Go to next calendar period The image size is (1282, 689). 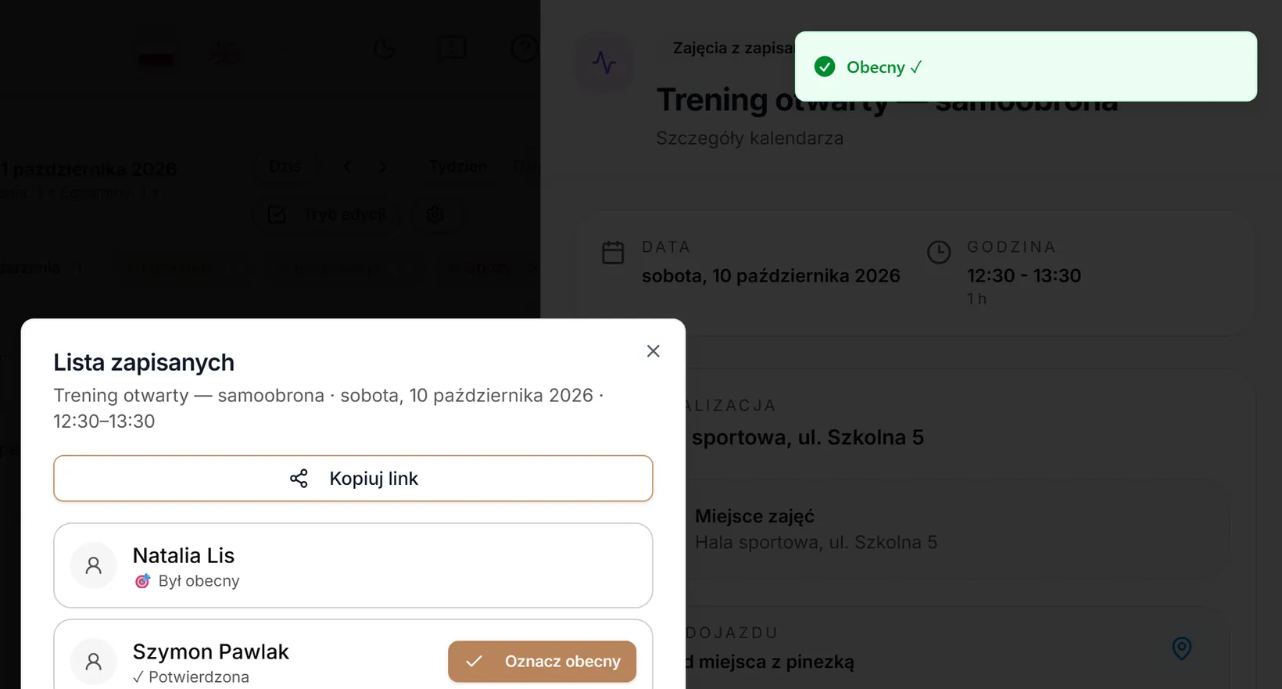coord(382,167)
